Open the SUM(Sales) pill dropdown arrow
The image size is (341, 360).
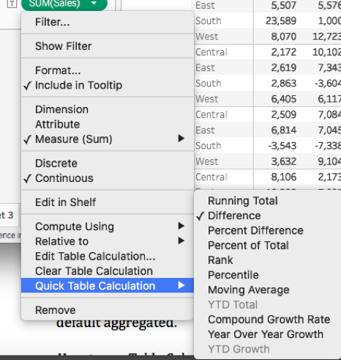94,3
